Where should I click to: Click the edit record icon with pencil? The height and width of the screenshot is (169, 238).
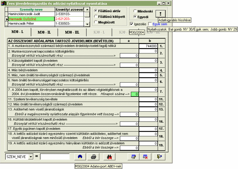click(134, 157)
